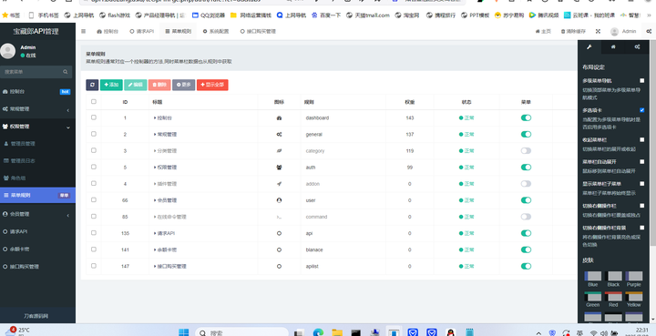Switch to the 系统配置 tab
Screen dimensions: 656x336
pos(216,31)
